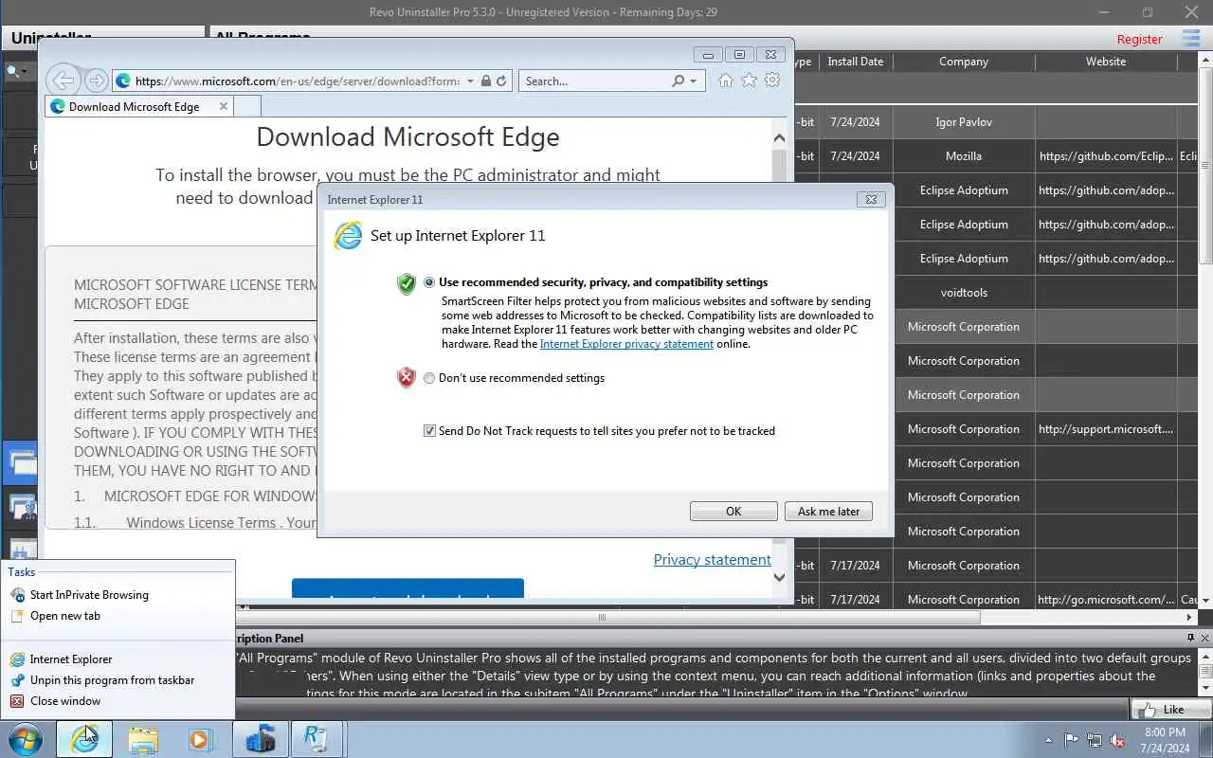The height and width of the screenshot is (758, 1213).
Task: Open File Explorer folder taskbar icon
Action: click(x=143, y=739)
